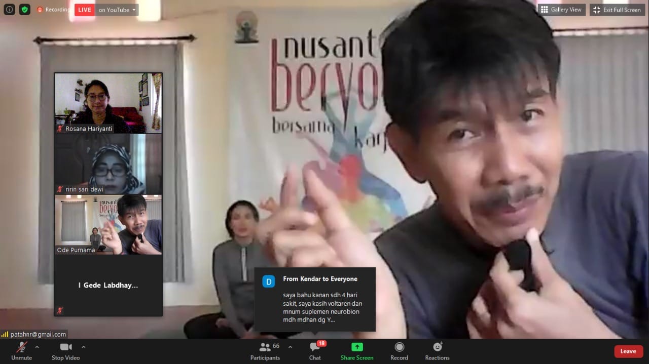
Task: Open the LIVE on YouTube dropdown
Action: click(117, 10)
